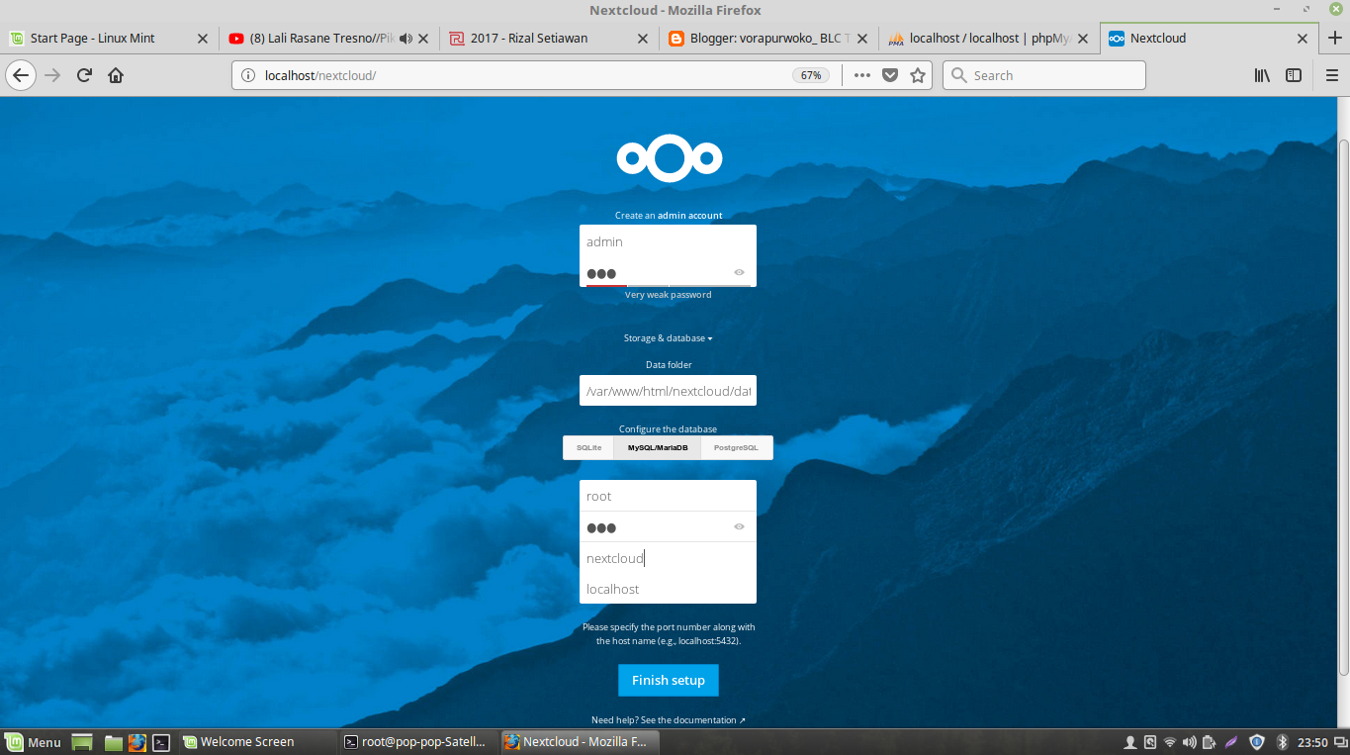Screen dimensions: 1350x755
Task: Show site information for localhost
Action: pyautogui.click(x=248, y=75)
